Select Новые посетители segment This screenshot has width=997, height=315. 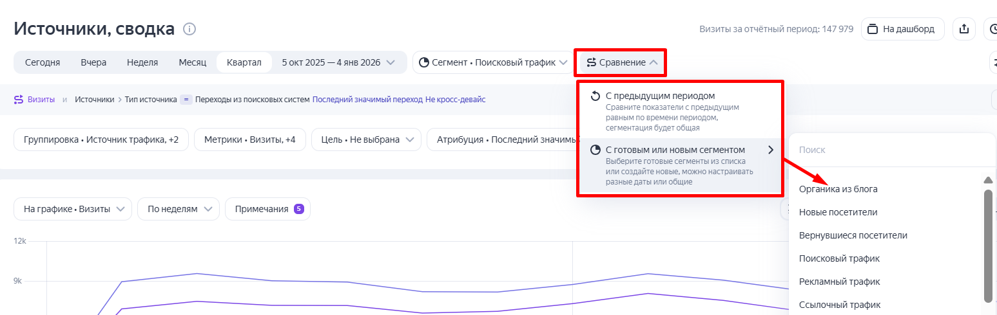click(x=838, y=212)
